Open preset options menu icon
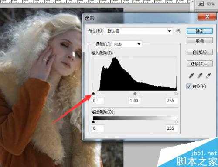Image resolution: width=218 pixels, height=167 pixels. [178, 31]
